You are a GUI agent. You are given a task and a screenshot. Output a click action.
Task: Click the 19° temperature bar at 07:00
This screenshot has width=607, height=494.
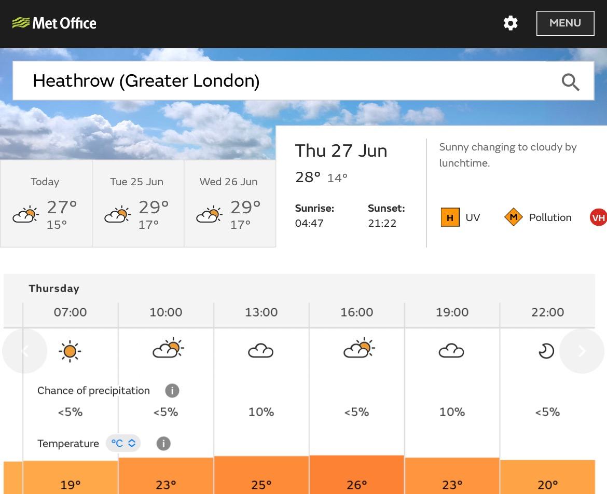[71, 477]
